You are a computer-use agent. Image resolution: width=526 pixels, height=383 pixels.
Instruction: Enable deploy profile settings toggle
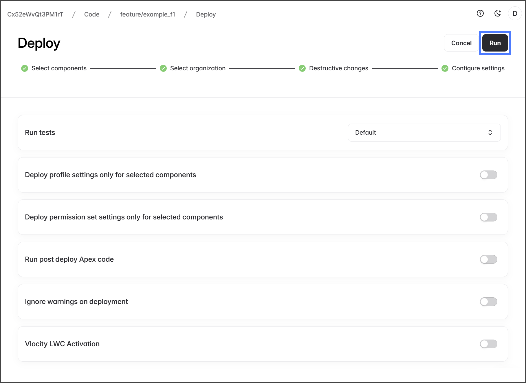pyautogui.click(x=488, y=175)
